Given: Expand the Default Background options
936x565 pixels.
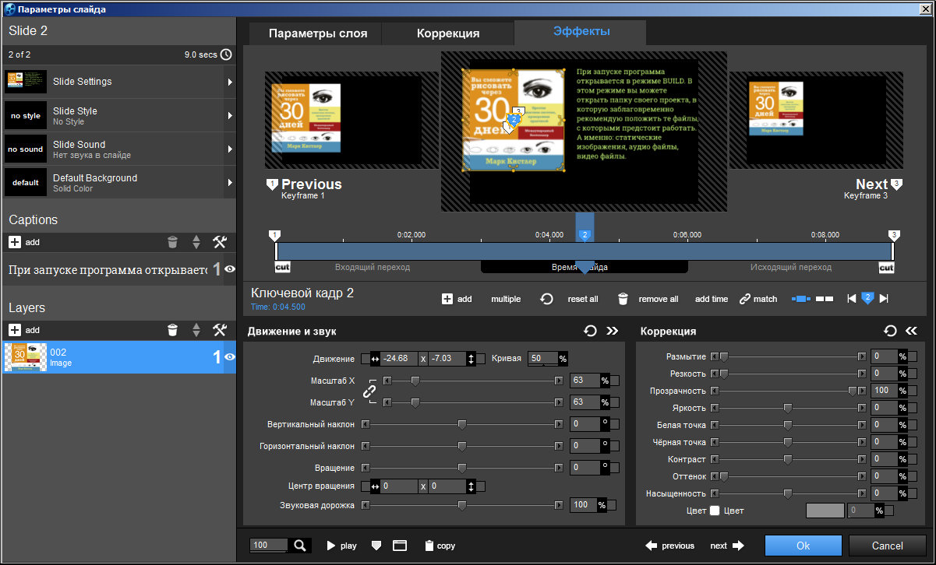Looking at the screenshot, I should click(x=229, y=183).
